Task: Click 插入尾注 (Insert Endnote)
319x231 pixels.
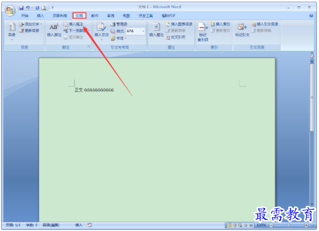Action: (x=74, y=24)
